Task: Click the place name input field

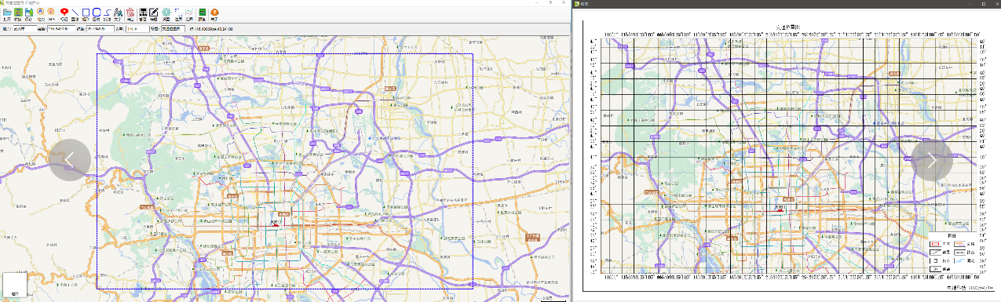Action: (25, 29)
